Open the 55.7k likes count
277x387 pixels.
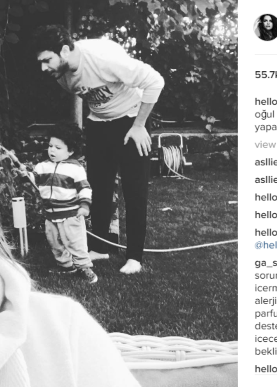point(266,75)
